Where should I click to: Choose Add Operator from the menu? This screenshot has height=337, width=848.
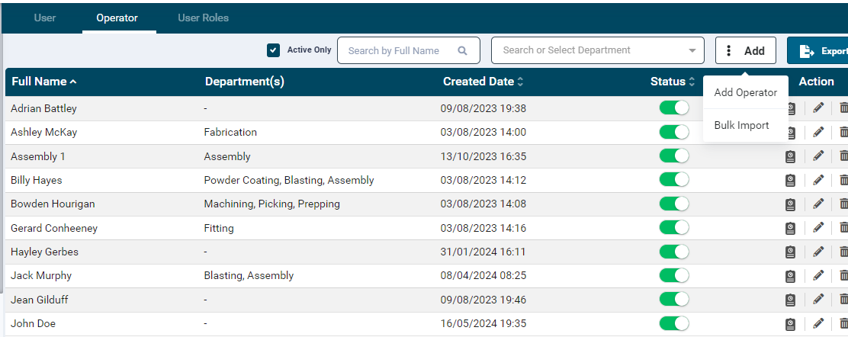745,93
